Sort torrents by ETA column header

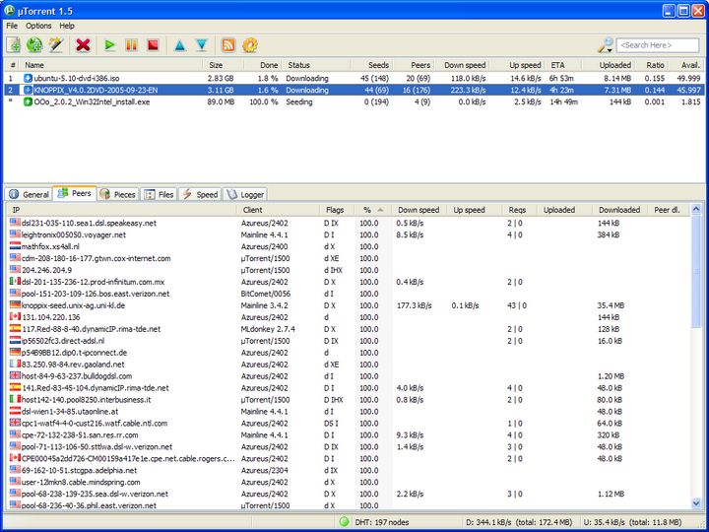[x=564, y=65]
